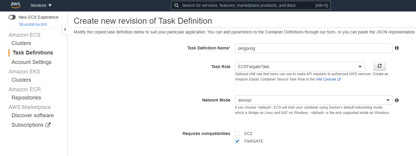This screenshot has width=416, height=156.
Task: Open Account Settings in sidebar
Action: pyautogui.click(x=31, y=62)
